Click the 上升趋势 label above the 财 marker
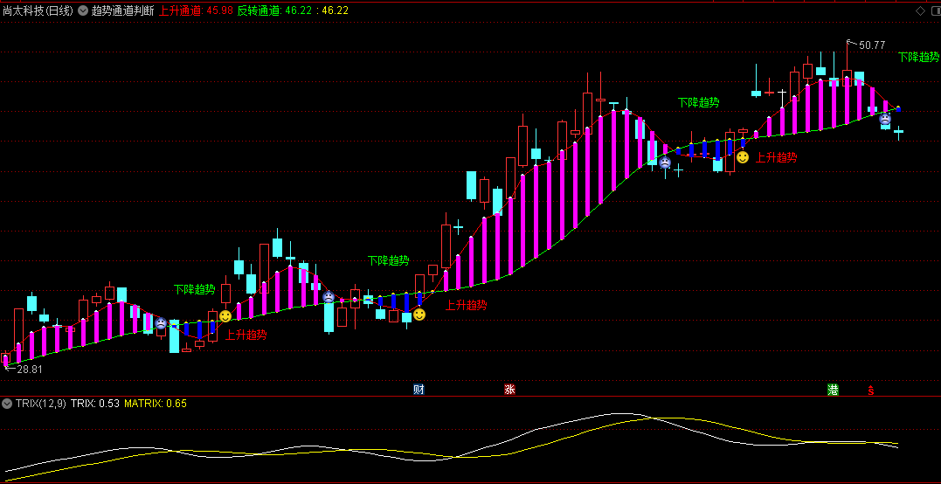941x484 pixels. [x=467, y=305]
